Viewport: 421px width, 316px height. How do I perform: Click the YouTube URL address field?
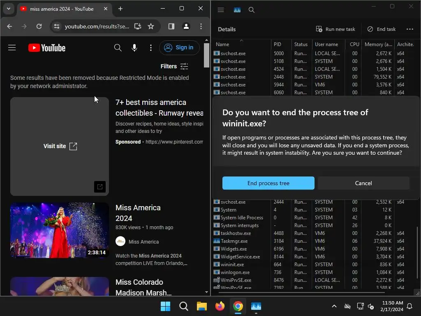click(x=97, y=26)
